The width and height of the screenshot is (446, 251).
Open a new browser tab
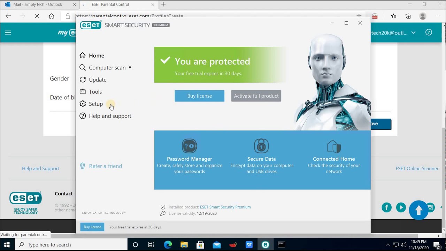tap(163, 5)
